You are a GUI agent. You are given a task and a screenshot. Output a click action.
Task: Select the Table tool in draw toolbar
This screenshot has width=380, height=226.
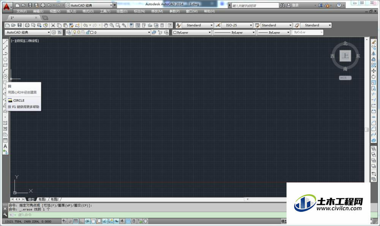point(5,140)
